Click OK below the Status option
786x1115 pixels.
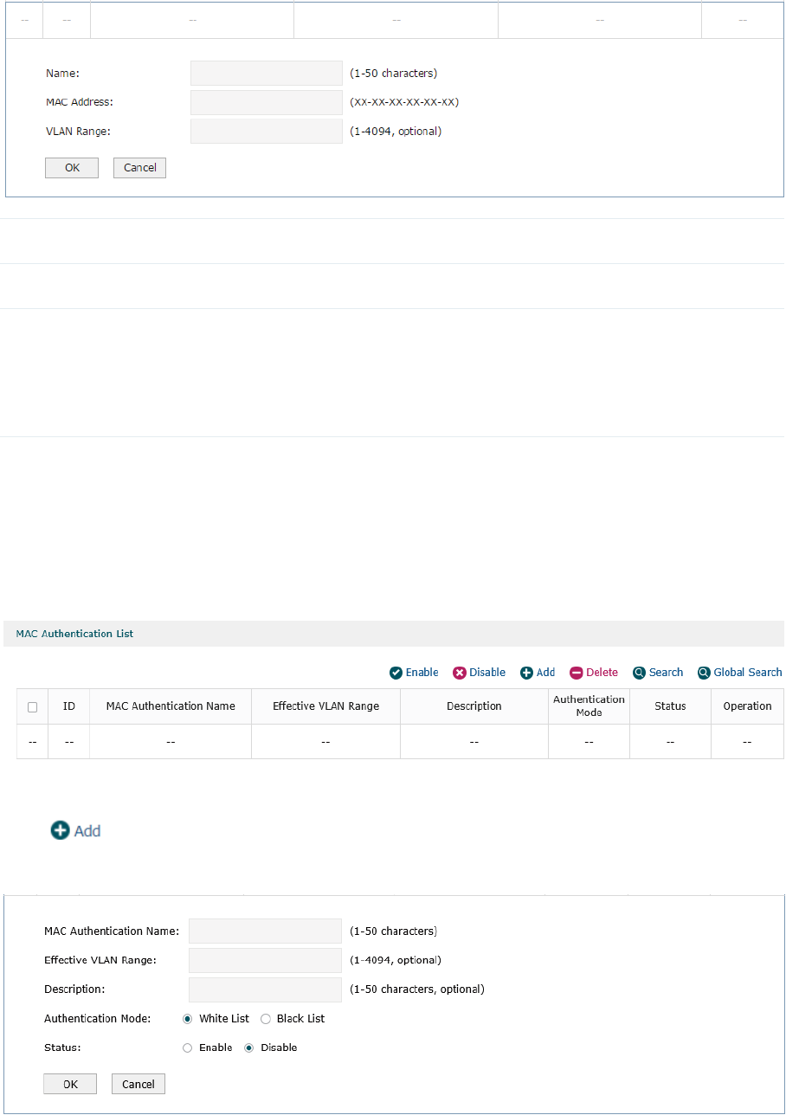tap(70, 1084)
